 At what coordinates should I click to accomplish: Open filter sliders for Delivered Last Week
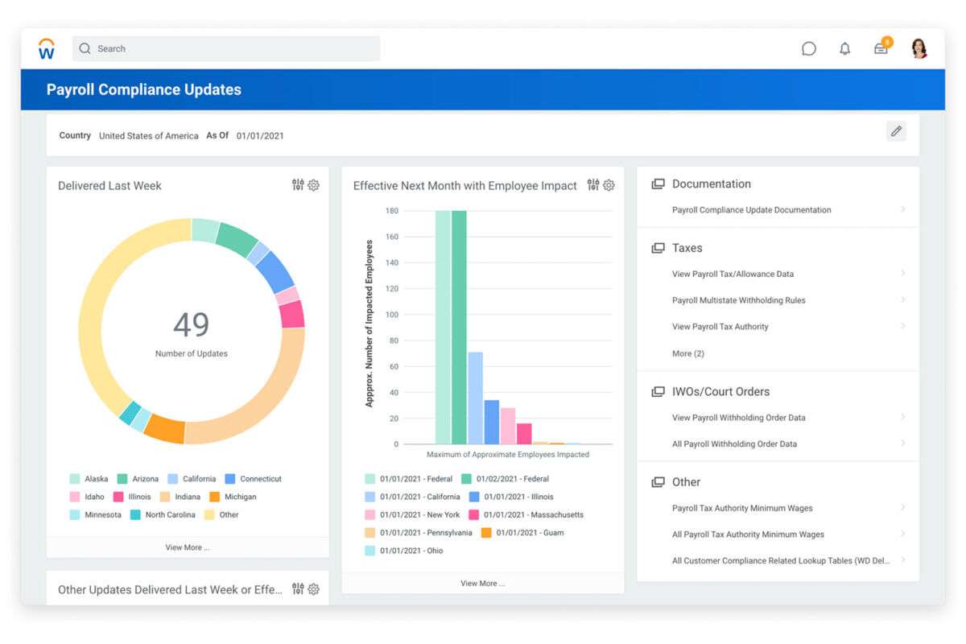[298, 185]
